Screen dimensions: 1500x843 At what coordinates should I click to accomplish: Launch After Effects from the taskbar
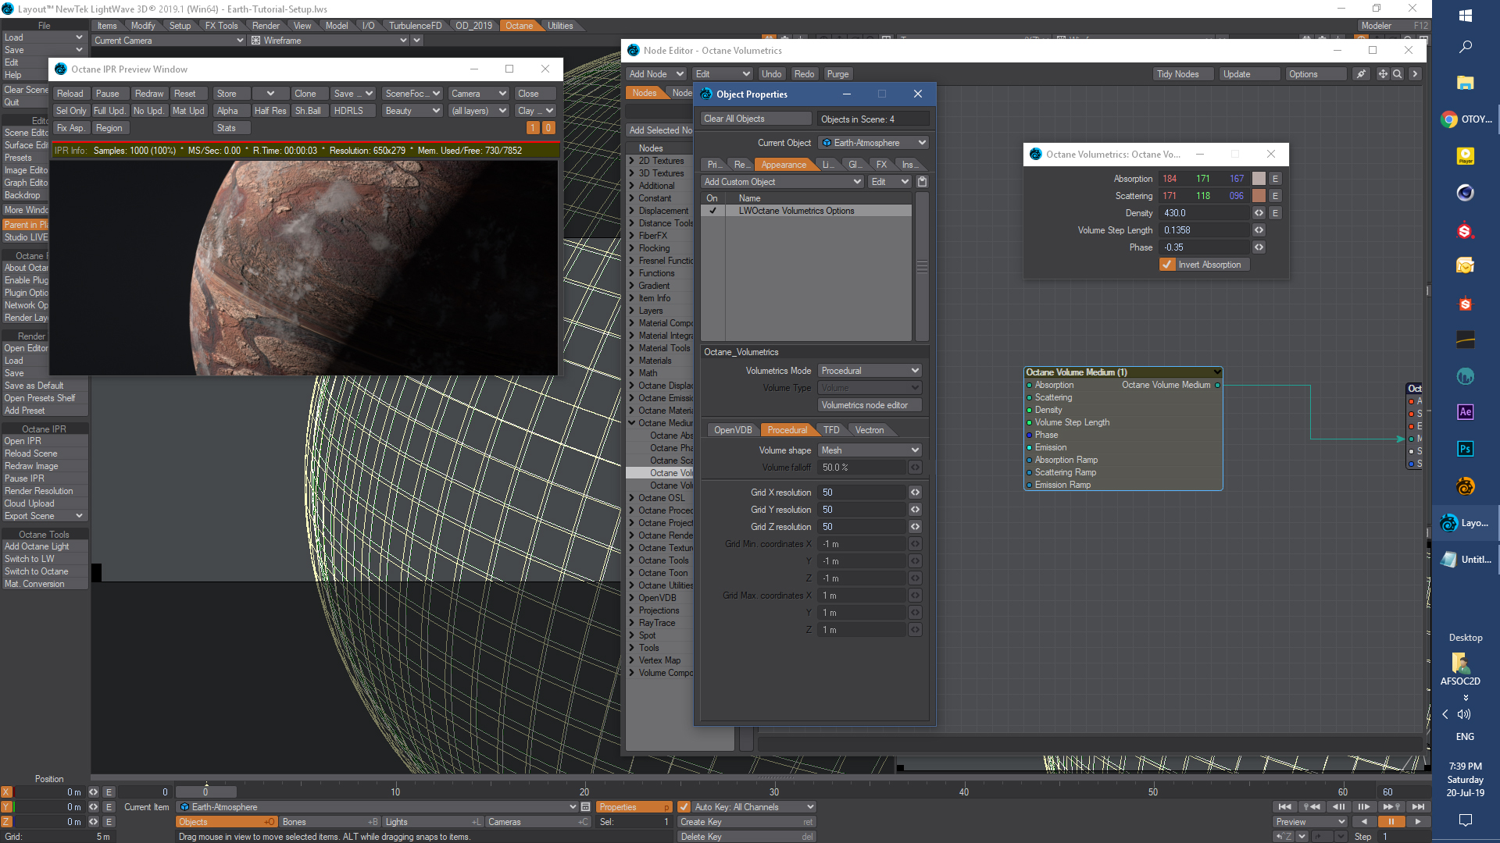tap(1465, 412)
